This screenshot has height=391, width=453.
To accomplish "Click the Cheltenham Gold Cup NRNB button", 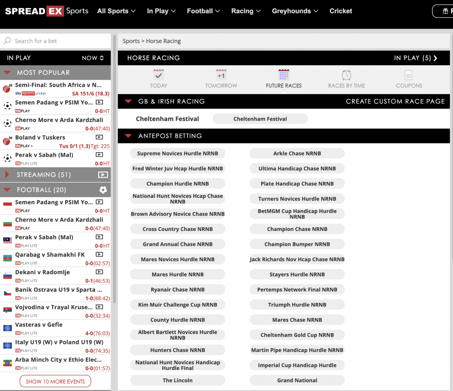I will pyautogui.click(x=297, y=335).
